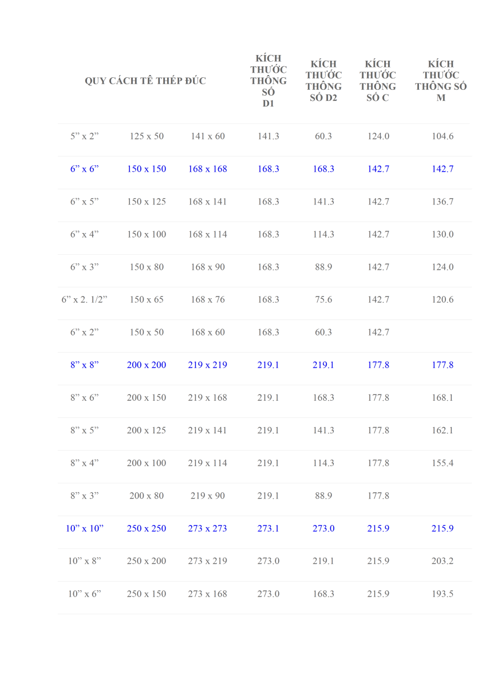
Task: Select the blue 215.9 M value
Action: [x=442, y=528]
